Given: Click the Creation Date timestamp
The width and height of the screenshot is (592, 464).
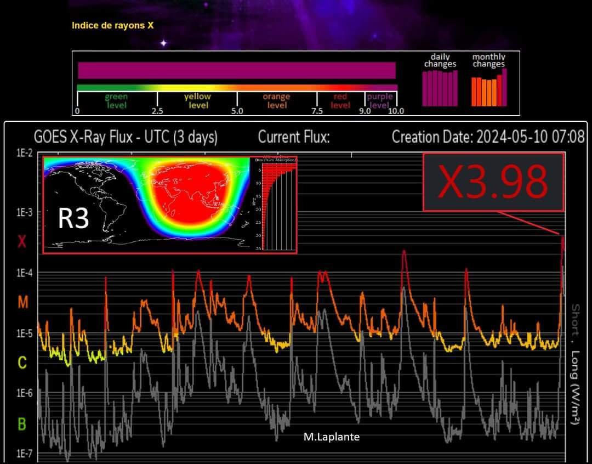Looking at the screenshot, I should coord(488,137).
